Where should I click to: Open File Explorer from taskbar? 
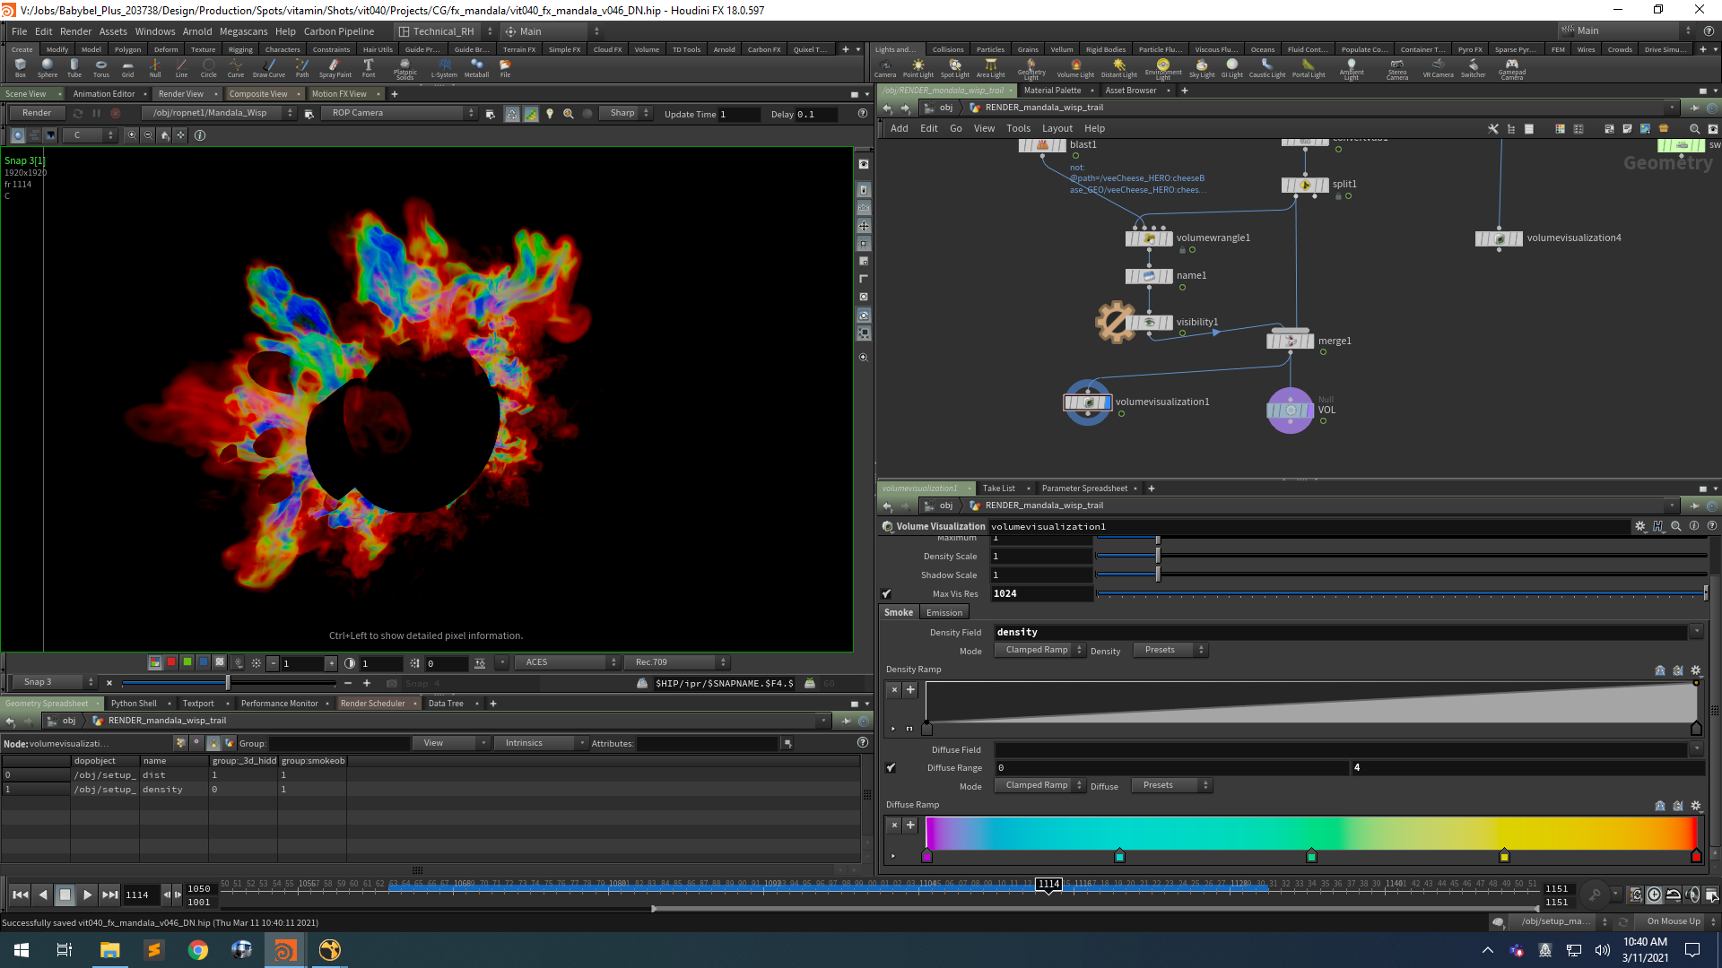pyautogui.click(x=109, y=950)
